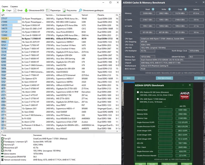The width and height of the screenshot is (205, 165).
Task: Select the 137124 12x Ryzen 9 5900X row
Action: pos(60,32)
